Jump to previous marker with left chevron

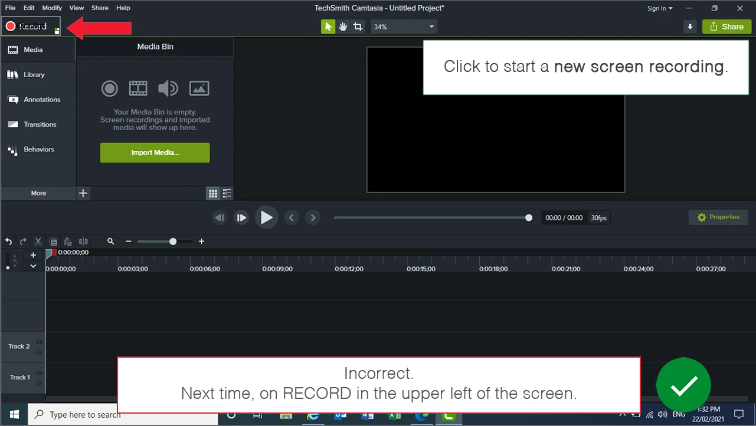pyautogui.click(x=292, y=218)
